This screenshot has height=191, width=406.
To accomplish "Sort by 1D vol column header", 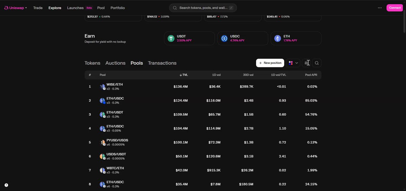I will click(x=216, y=75).
